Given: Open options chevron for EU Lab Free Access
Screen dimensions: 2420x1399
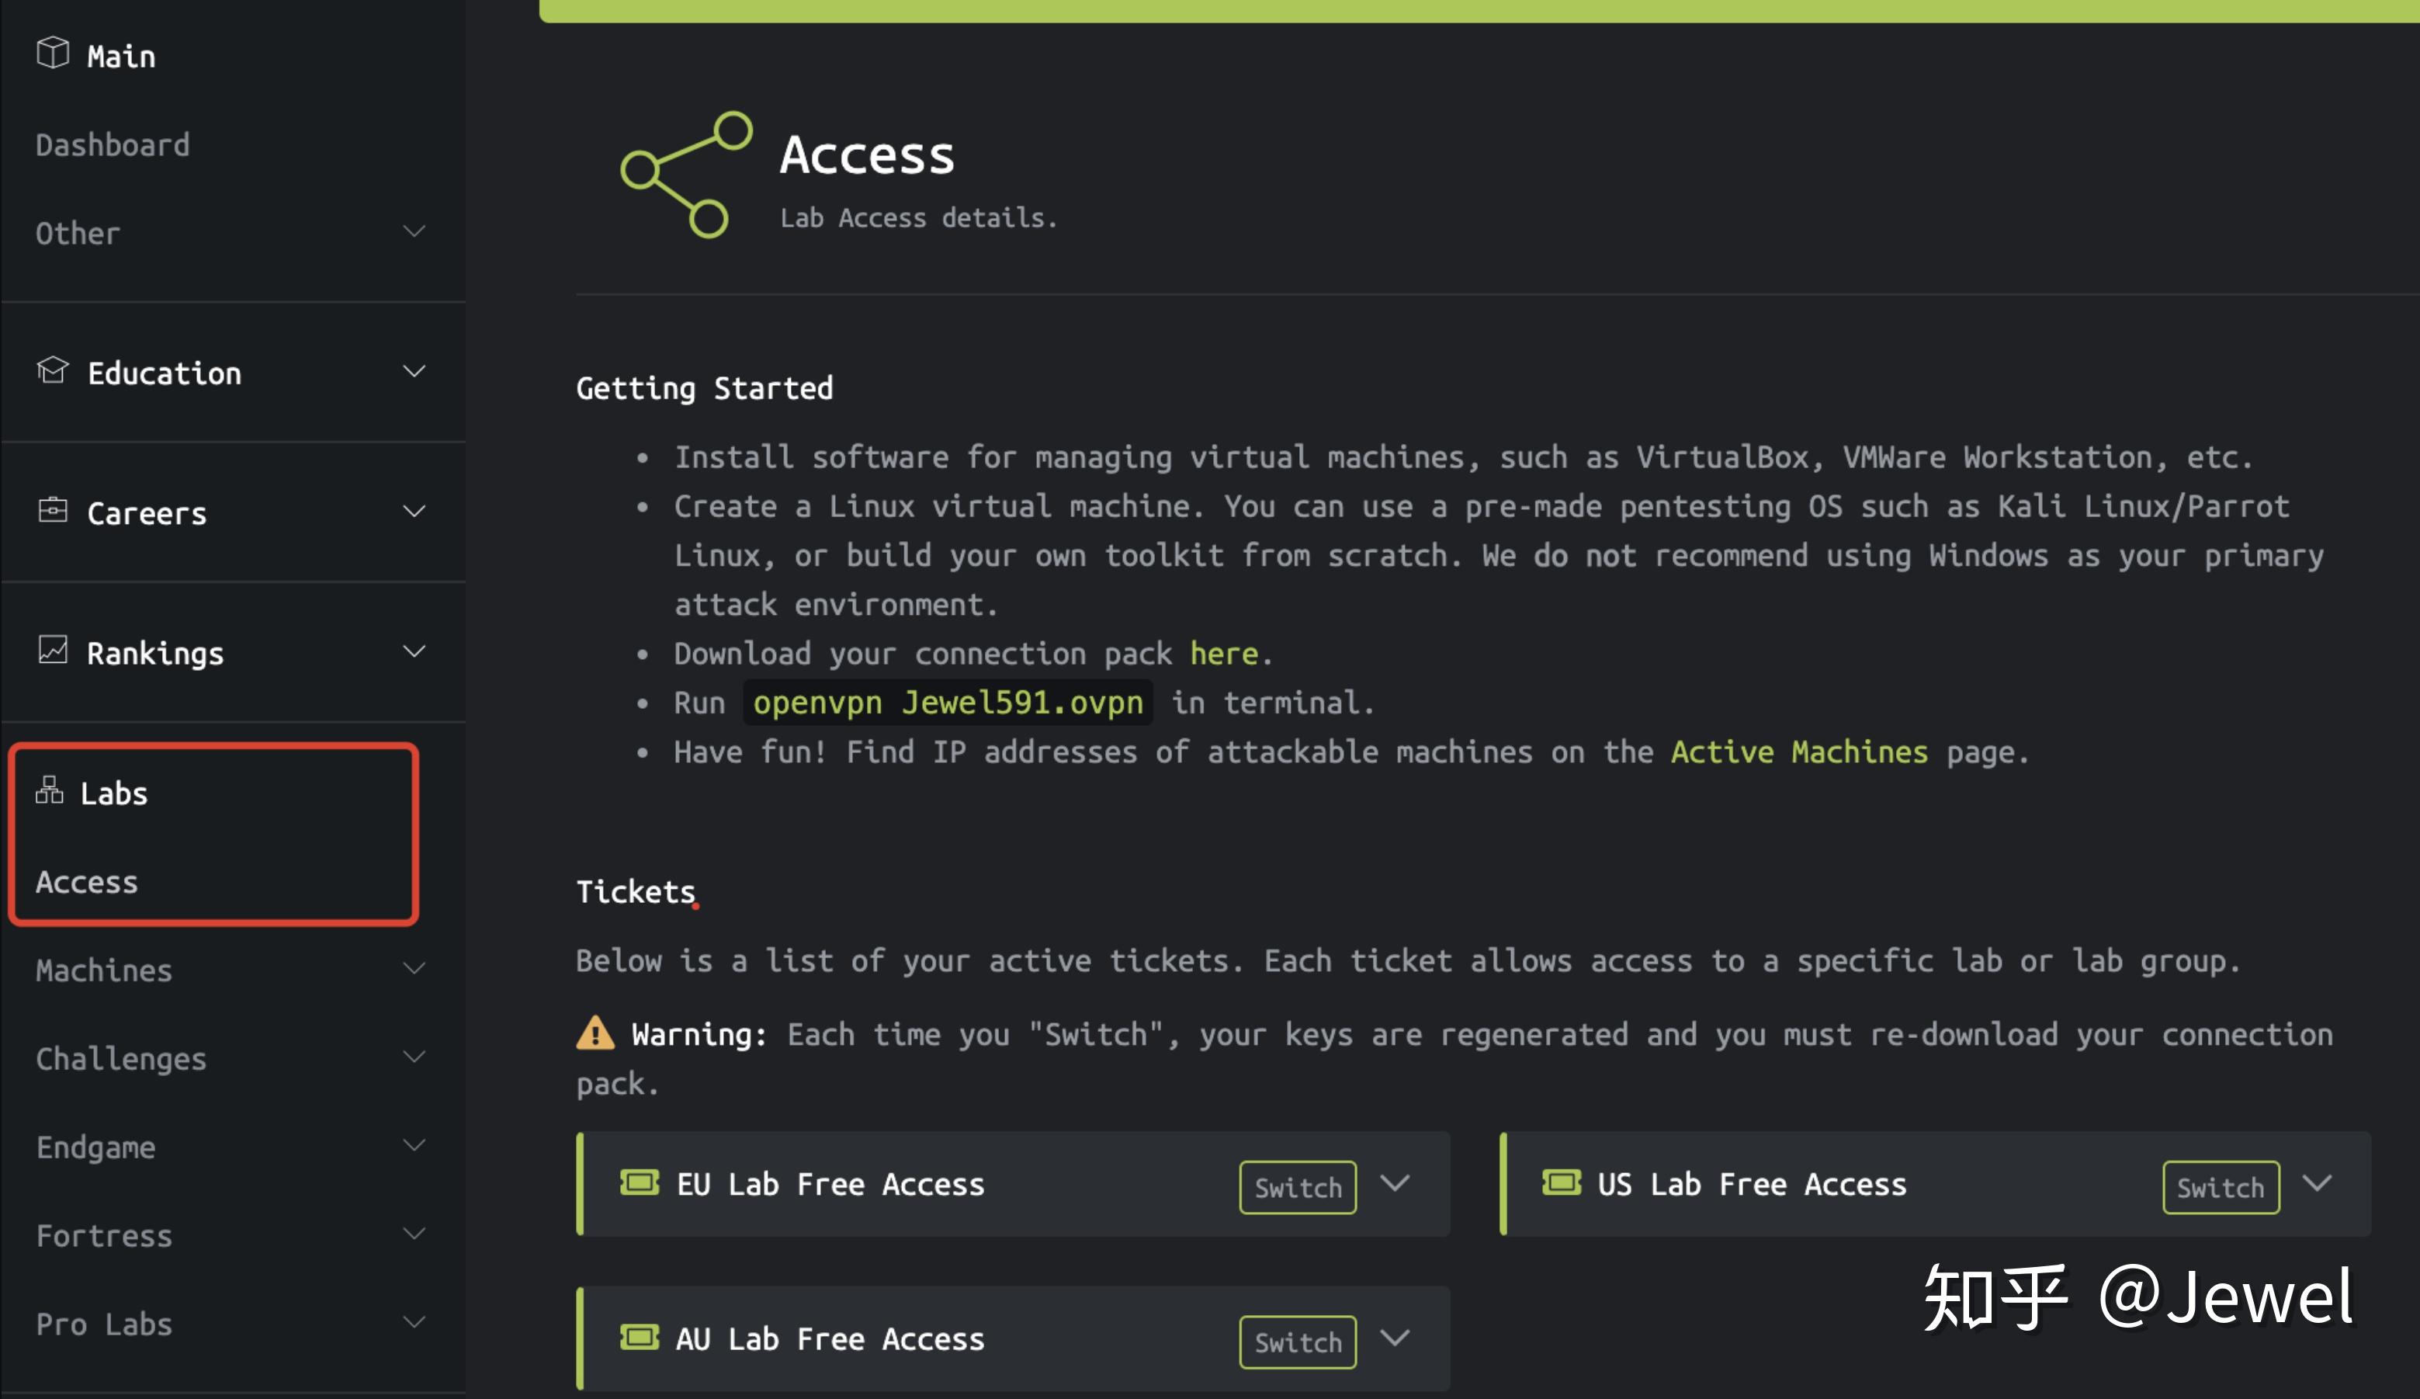Looking at the screenshot, I should coord(1395,1183).
